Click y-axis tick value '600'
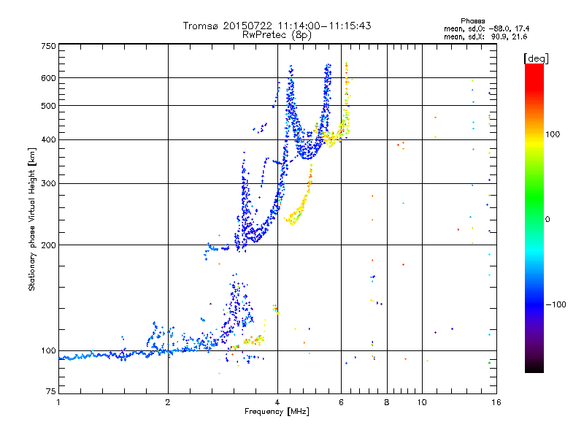This screenshot has height=438, width=584. 48,78
